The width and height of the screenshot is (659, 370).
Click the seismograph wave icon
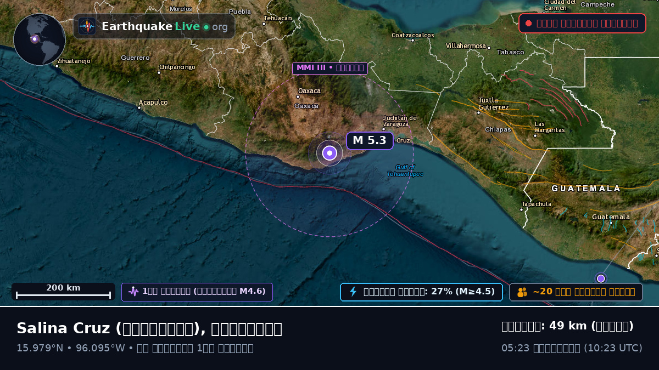click(x=133, y=292)
